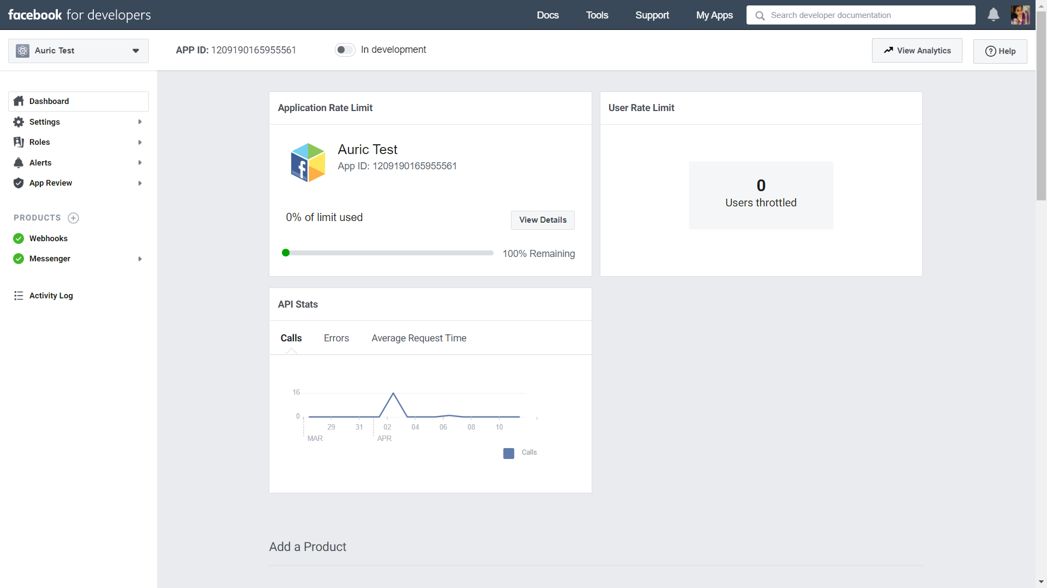
Task: Click the View Details button
Action: [x=543, y=220]
